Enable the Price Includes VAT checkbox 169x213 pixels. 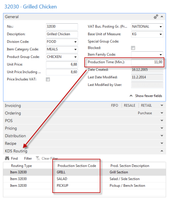pos(48,80)
